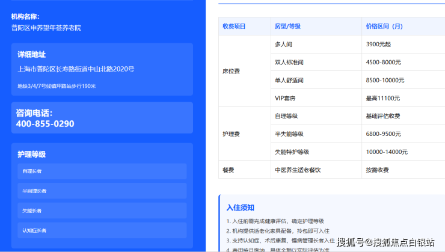Viewport: 445px width, 252px height.
Task: Click notice item 2 about 适老化家具配备
Action: click(x=278, y=231)
